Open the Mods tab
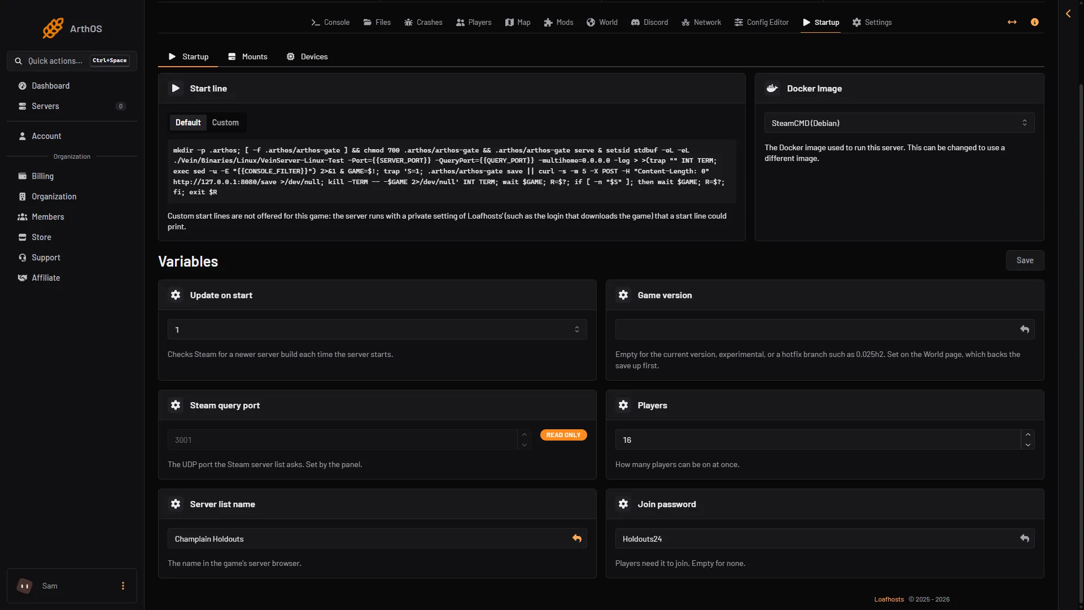This screenshot has width=1084, height=610. [558, 22]
